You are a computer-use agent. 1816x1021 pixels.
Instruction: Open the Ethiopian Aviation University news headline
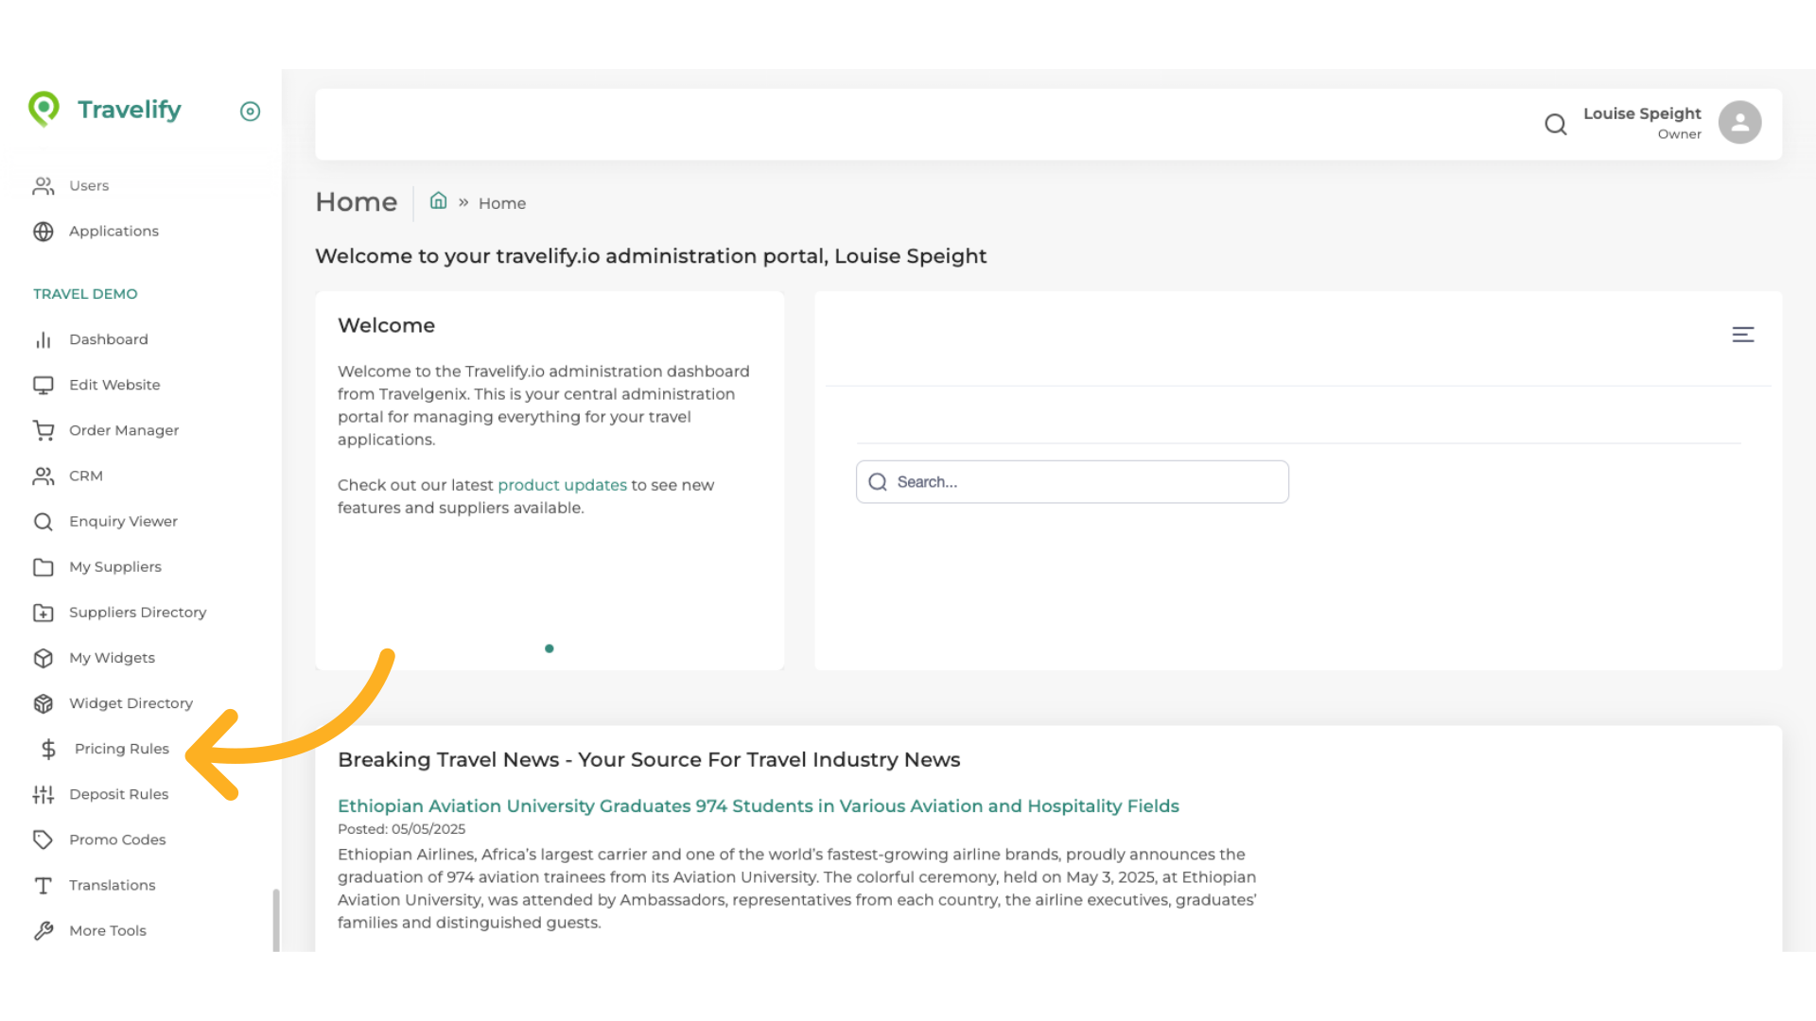758,806
